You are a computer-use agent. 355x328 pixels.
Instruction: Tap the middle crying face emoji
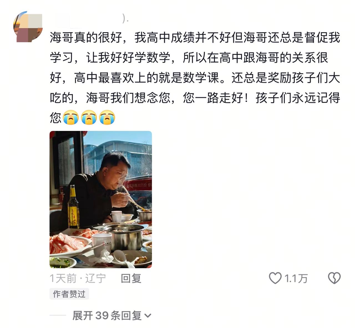point(89,117)
